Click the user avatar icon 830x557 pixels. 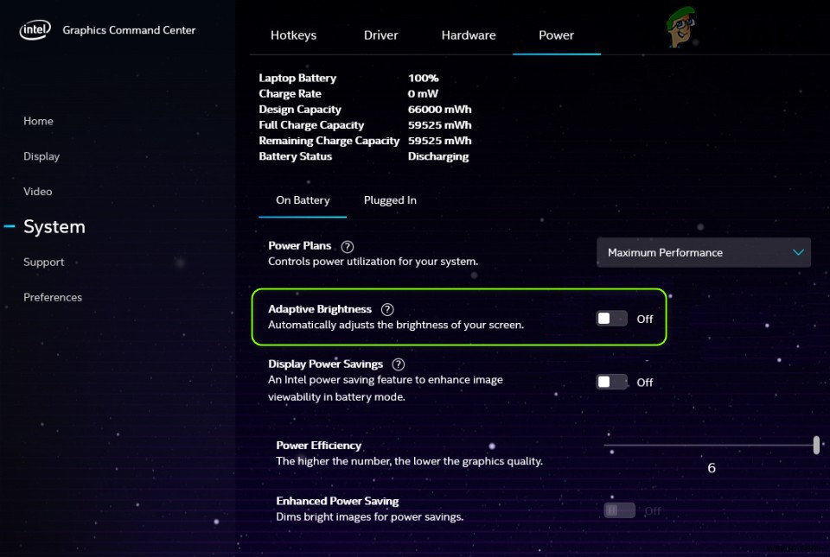681,29
